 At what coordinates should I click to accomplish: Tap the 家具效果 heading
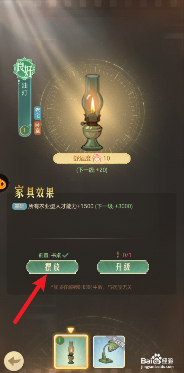tap(34, 192)
